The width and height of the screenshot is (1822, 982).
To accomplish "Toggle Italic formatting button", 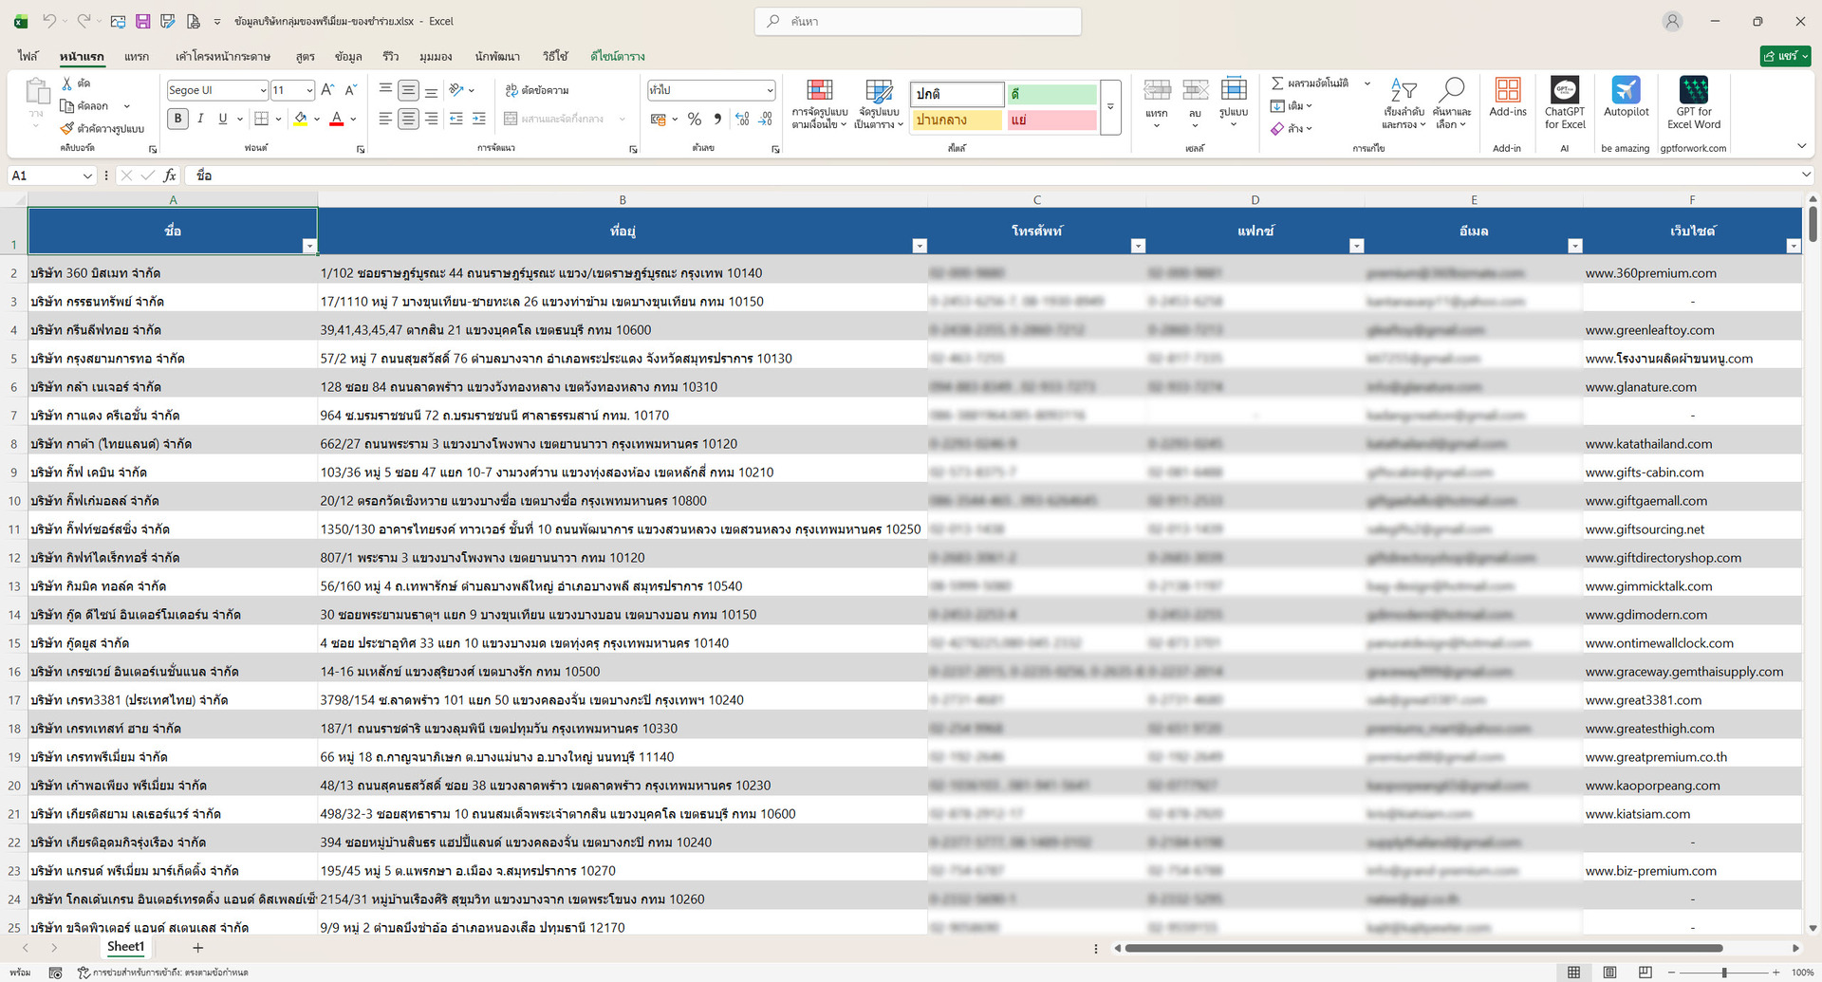I will [x=200, y=119].
